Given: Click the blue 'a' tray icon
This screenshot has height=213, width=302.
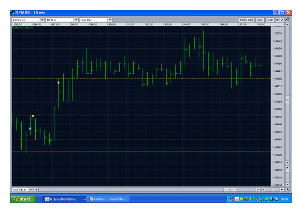Looking at the screenshot, I should (276, 199).
